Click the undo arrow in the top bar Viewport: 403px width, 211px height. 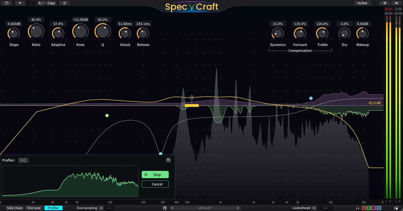point(20,3)
